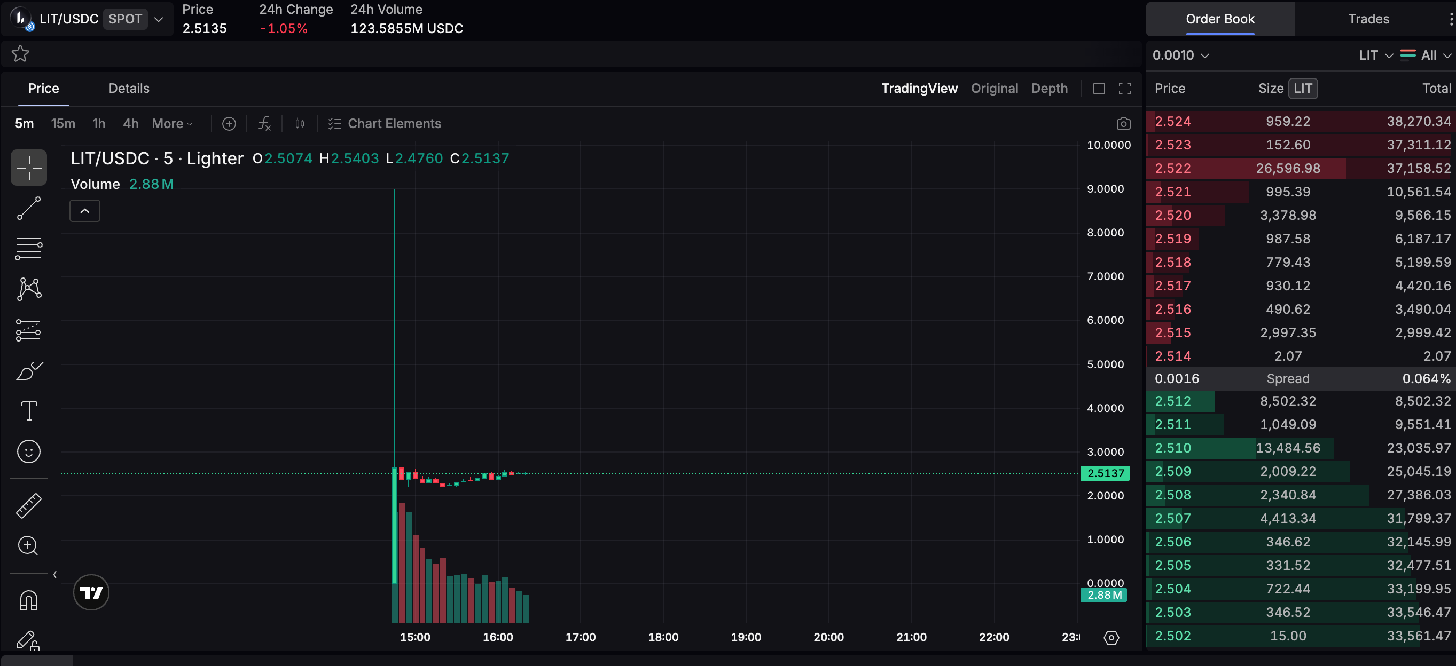Select the trend line drawing tool

click(28, 208)
